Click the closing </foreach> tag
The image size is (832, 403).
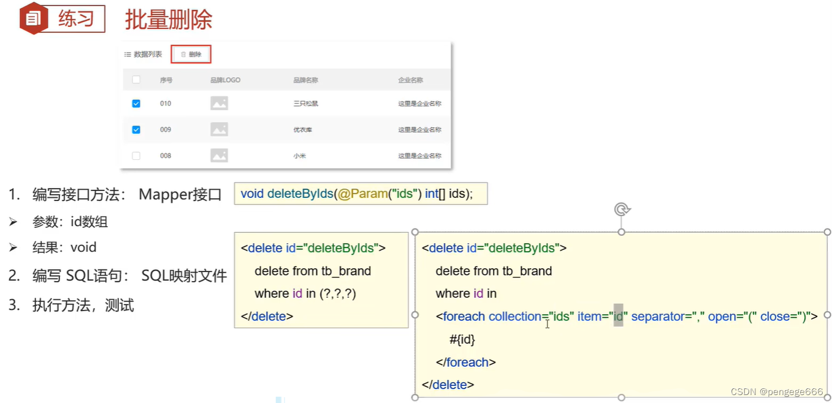click(465, 362)
